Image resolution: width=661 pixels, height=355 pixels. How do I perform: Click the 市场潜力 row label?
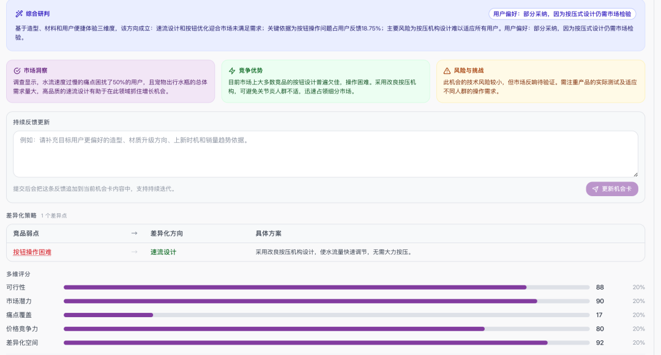point(19,301)
